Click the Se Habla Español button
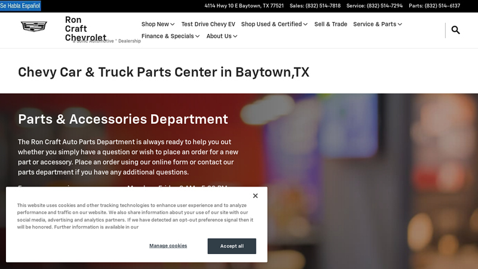Image resolution: width=478 pixels, height=269 pixels. (20, 6)
